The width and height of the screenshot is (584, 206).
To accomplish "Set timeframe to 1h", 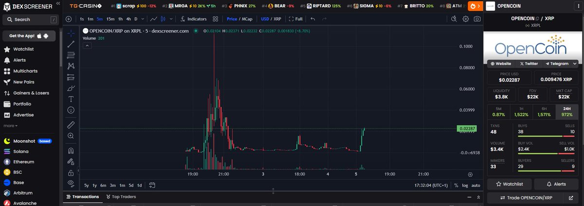I will pyautogui.click(x=120, y=19).
